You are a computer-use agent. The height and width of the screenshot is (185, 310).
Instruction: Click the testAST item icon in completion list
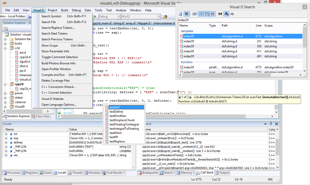point(107,107)
